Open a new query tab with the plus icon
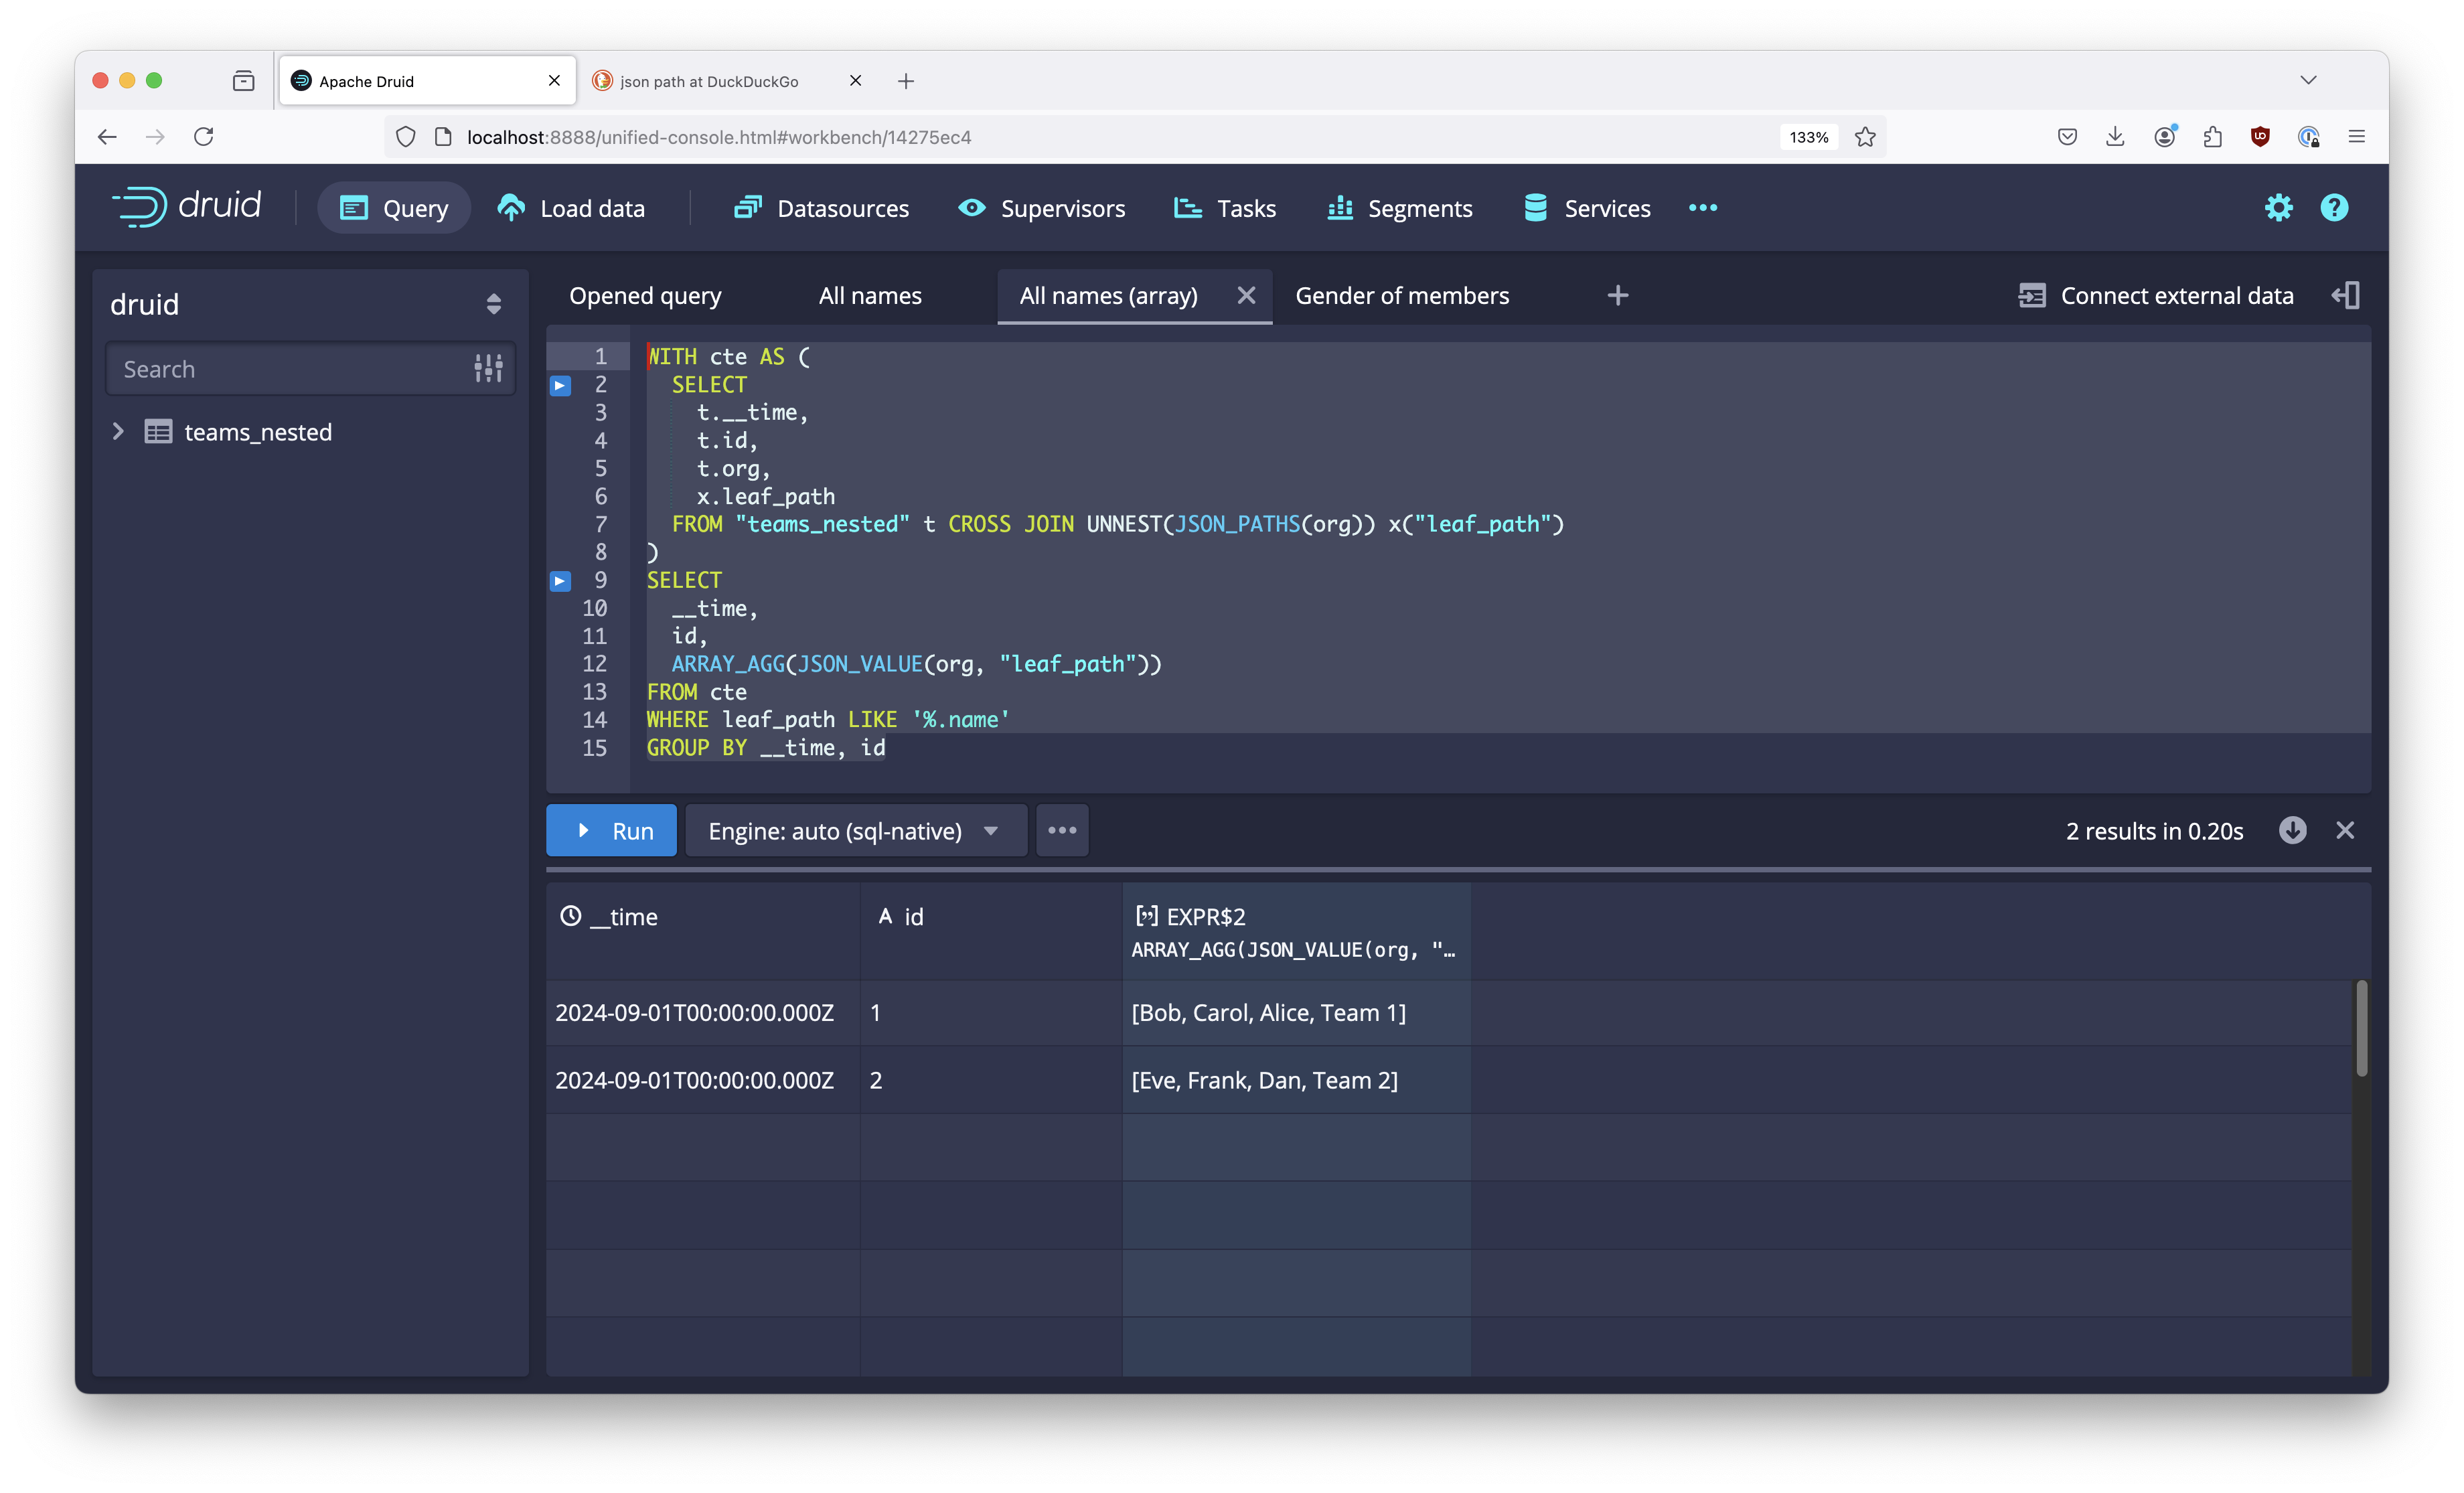The width and height of the screenshot is (2464, 1493). tap(1617, 295)
